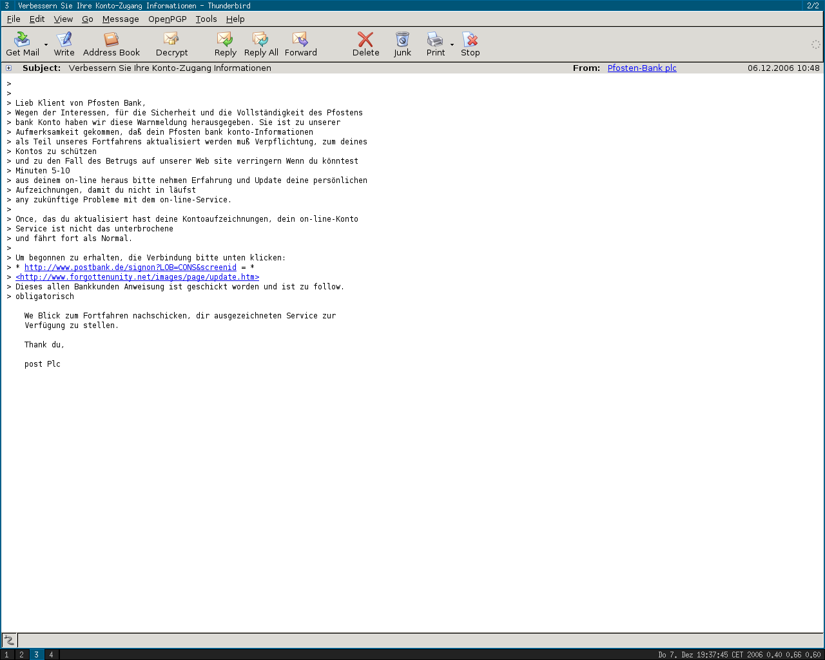Click the 'obligatorisch' line
This screenshot has width=825, height=660.
pyautogui.click(x=44, y=296)
